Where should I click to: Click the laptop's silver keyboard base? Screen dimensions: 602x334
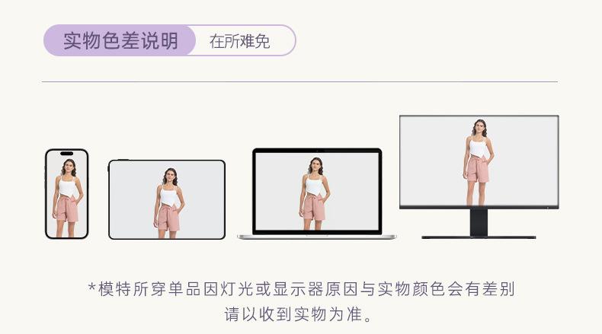coord(317,237)
